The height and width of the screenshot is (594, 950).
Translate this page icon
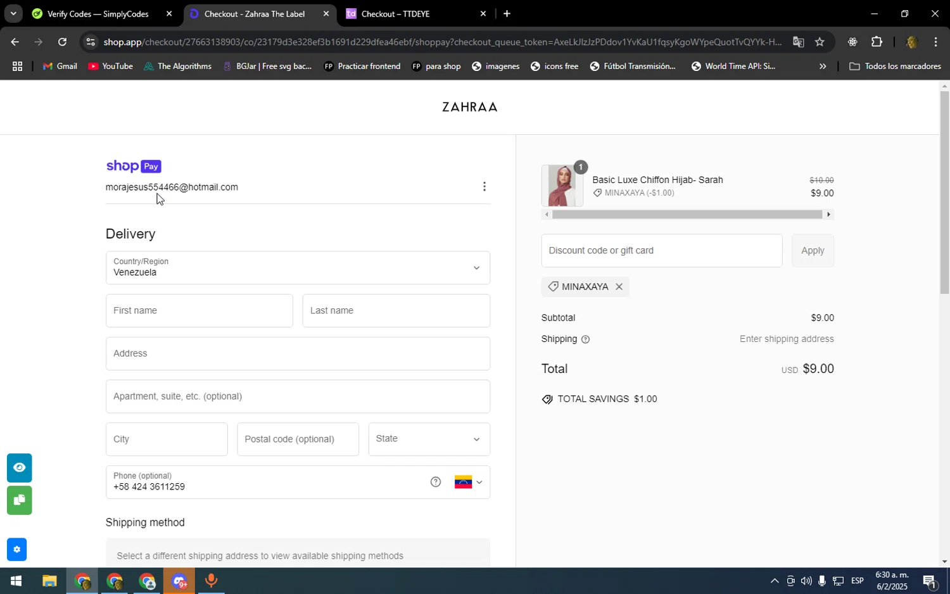[798, 42]
